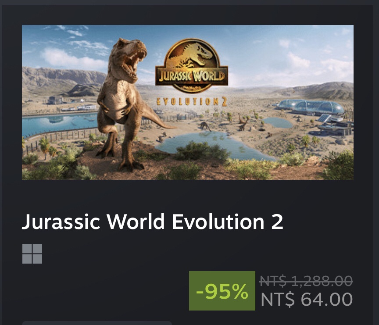Click the Windows platform icon
Viewport: 379px width, 325px height.
[32, 254]
